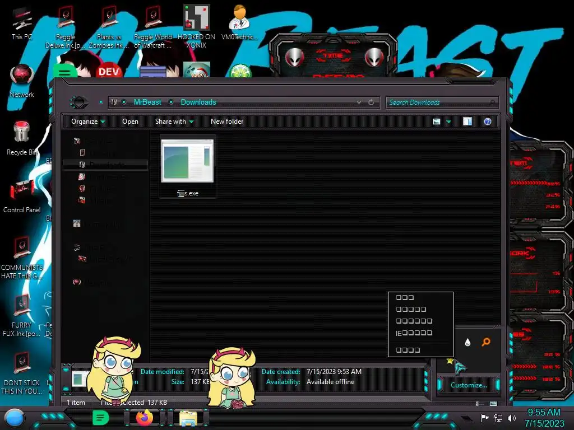Create a New folder
Image resolution: width=574 pixels, height=430 pixels.
(227, 121)
